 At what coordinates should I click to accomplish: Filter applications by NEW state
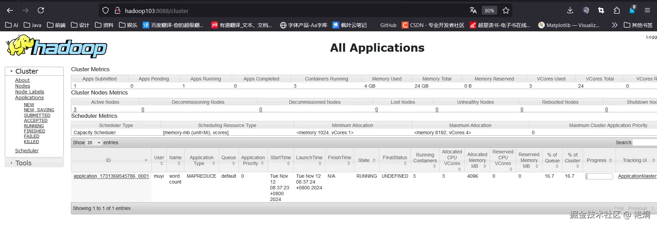pos(29,105)
